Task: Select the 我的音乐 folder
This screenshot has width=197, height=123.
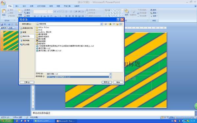Action: tap(41, 44)
